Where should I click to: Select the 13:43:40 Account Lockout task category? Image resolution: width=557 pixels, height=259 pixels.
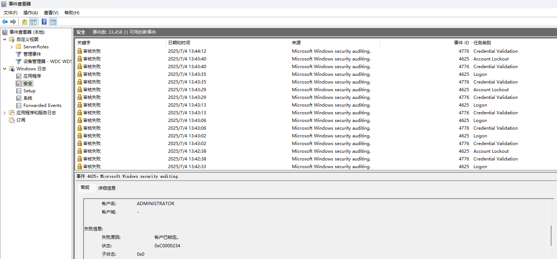coord(491,59)
